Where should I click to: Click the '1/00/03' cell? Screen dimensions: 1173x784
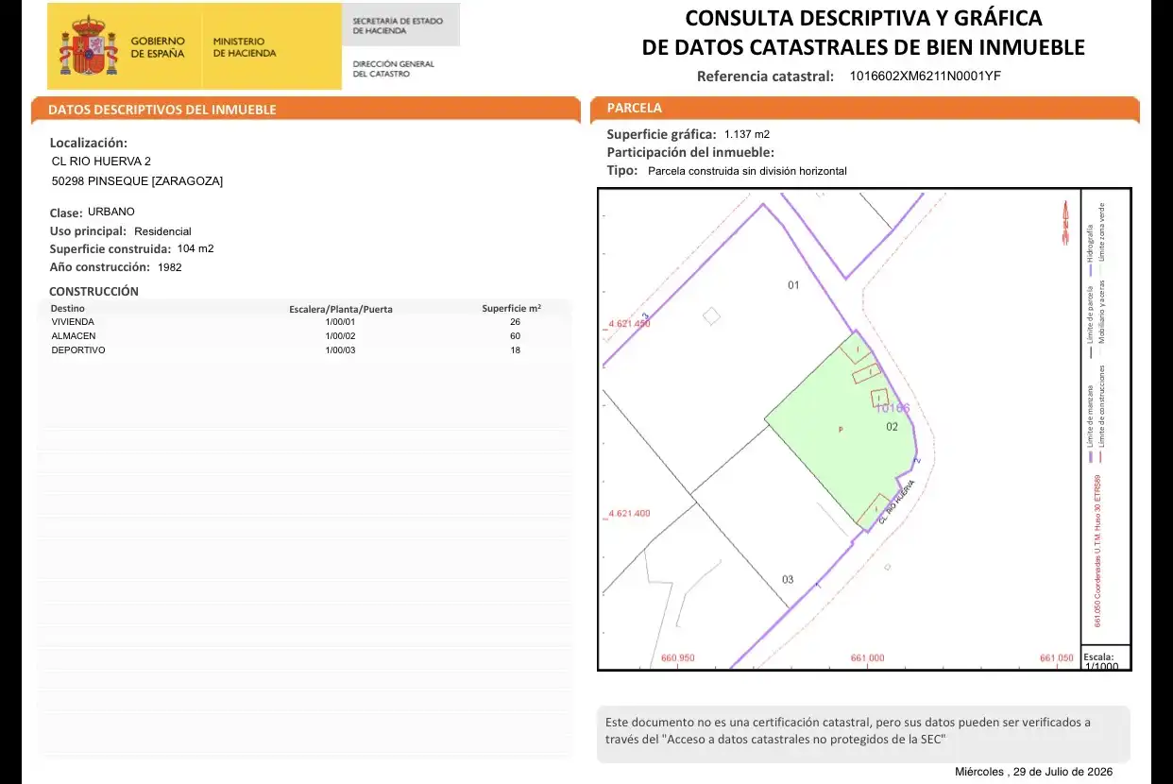pos(340,349)
